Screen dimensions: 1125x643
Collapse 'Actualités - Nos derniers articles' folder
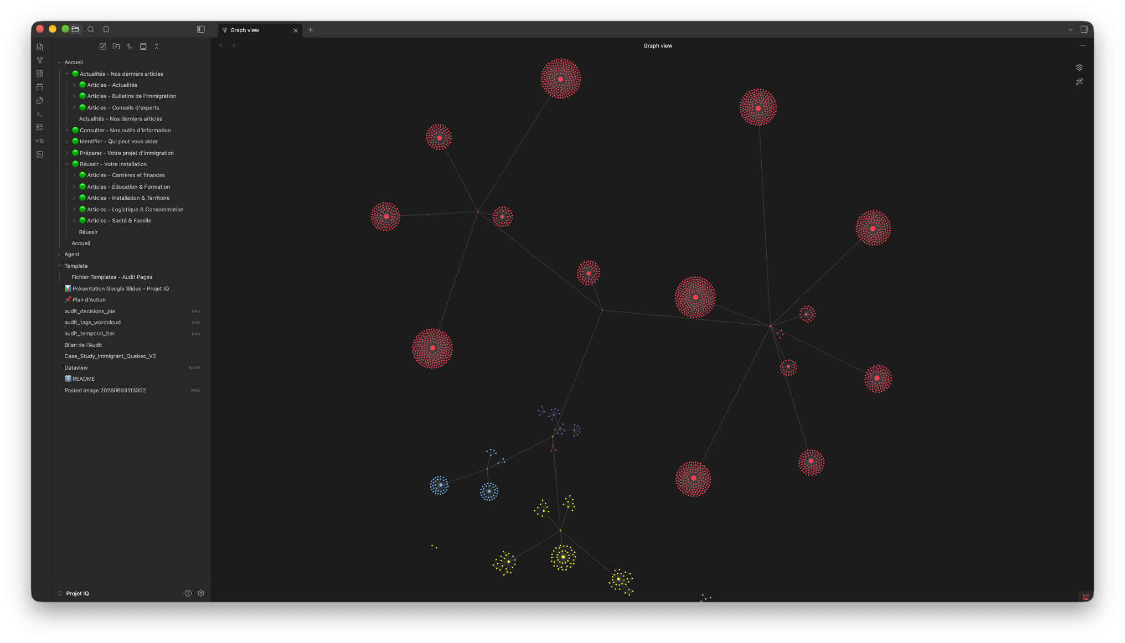[67, 74]
